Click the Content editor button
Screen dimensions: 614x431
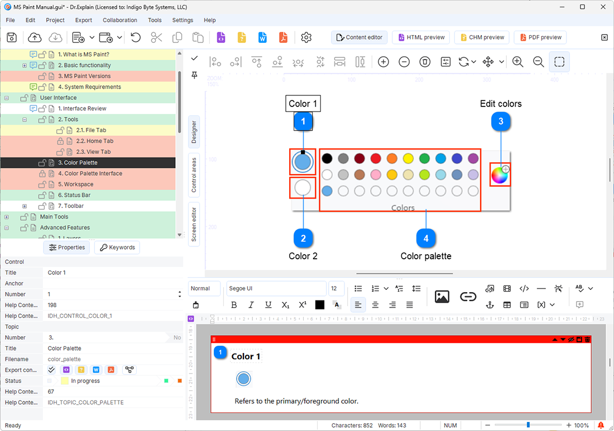click(359, 37)
